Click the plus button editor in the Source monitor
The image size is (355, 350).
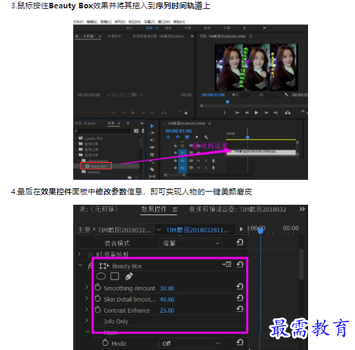[x=186, y=113]
